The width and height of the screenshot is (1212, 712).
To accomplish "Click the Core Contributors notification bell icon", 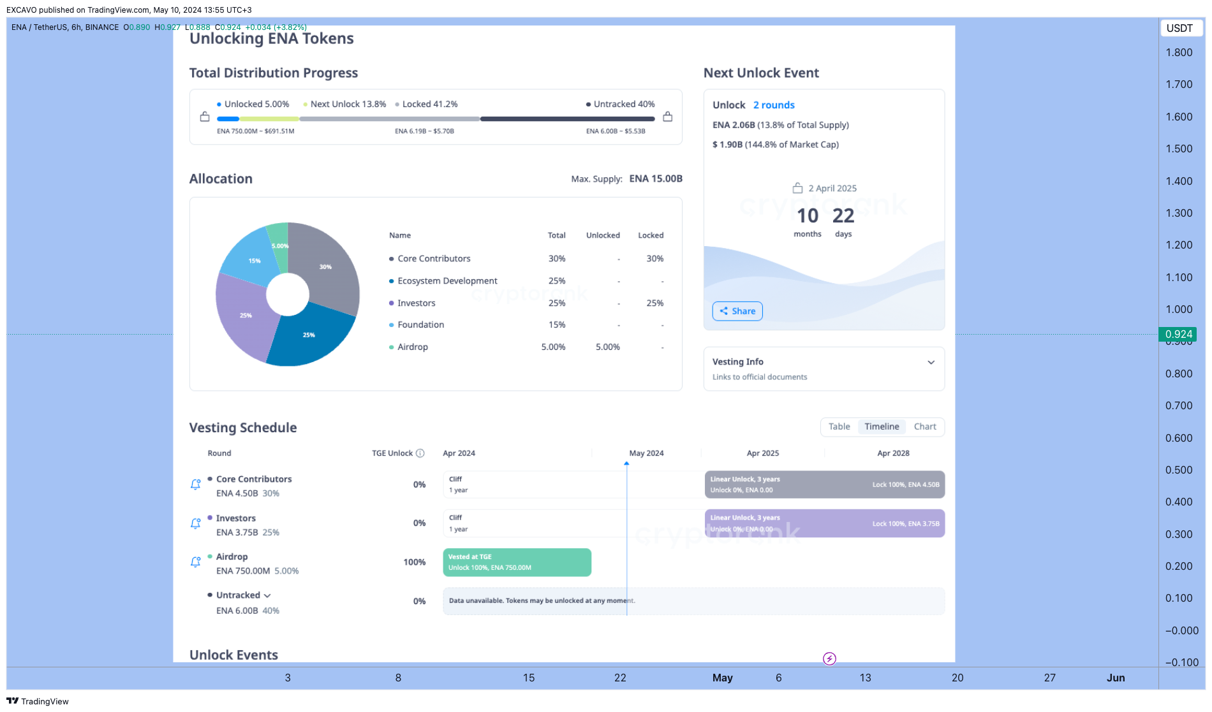I will (x=196, y=484).
